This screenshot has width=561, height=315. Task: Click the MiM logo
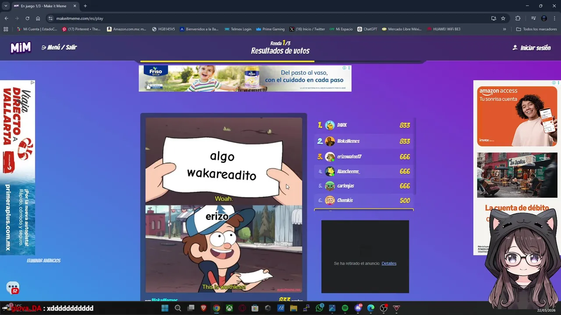coord(21,47)
